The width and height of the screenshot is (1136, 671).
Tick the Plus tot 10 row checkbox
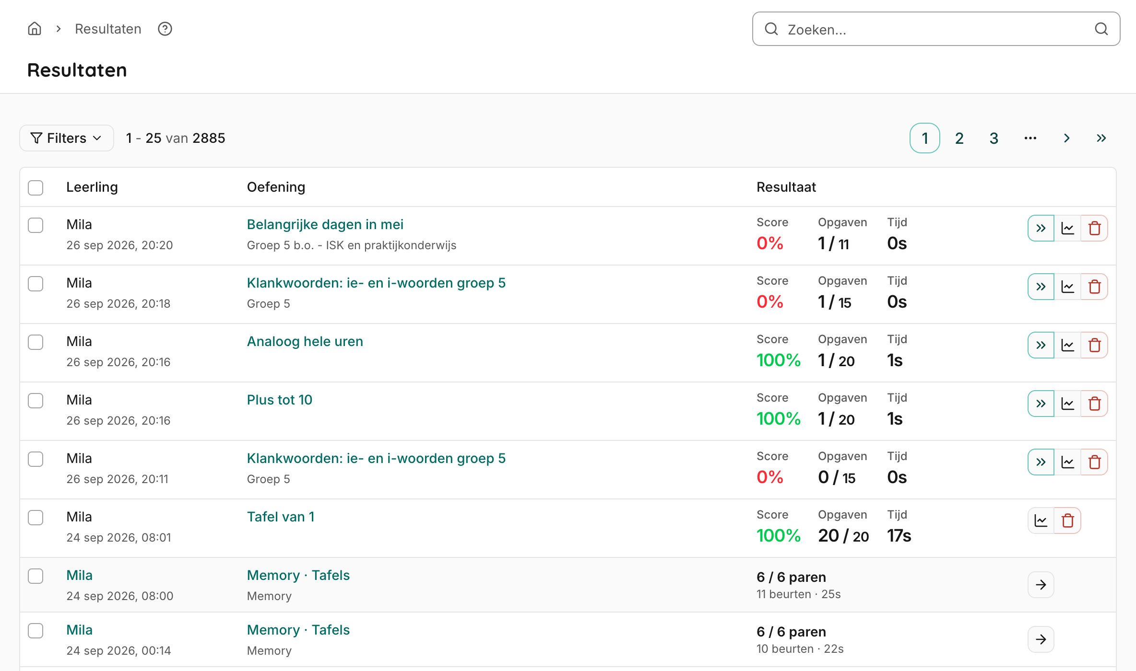[35, 401]
